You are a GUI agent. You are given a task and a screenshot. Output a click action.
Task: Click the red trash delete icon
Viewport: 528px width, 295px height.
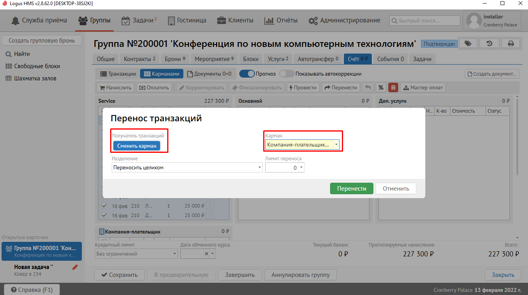(x=393, y=87)
